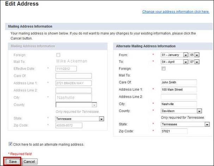Click the Zip Code field containing 37021
The width and height of the screenshot is (214, 166).
pyautogui.click(x=174, y=131)
